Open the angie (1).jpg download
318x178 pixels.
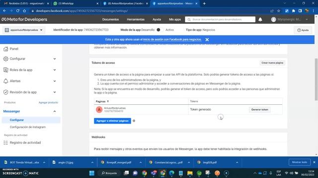(65, 162)
